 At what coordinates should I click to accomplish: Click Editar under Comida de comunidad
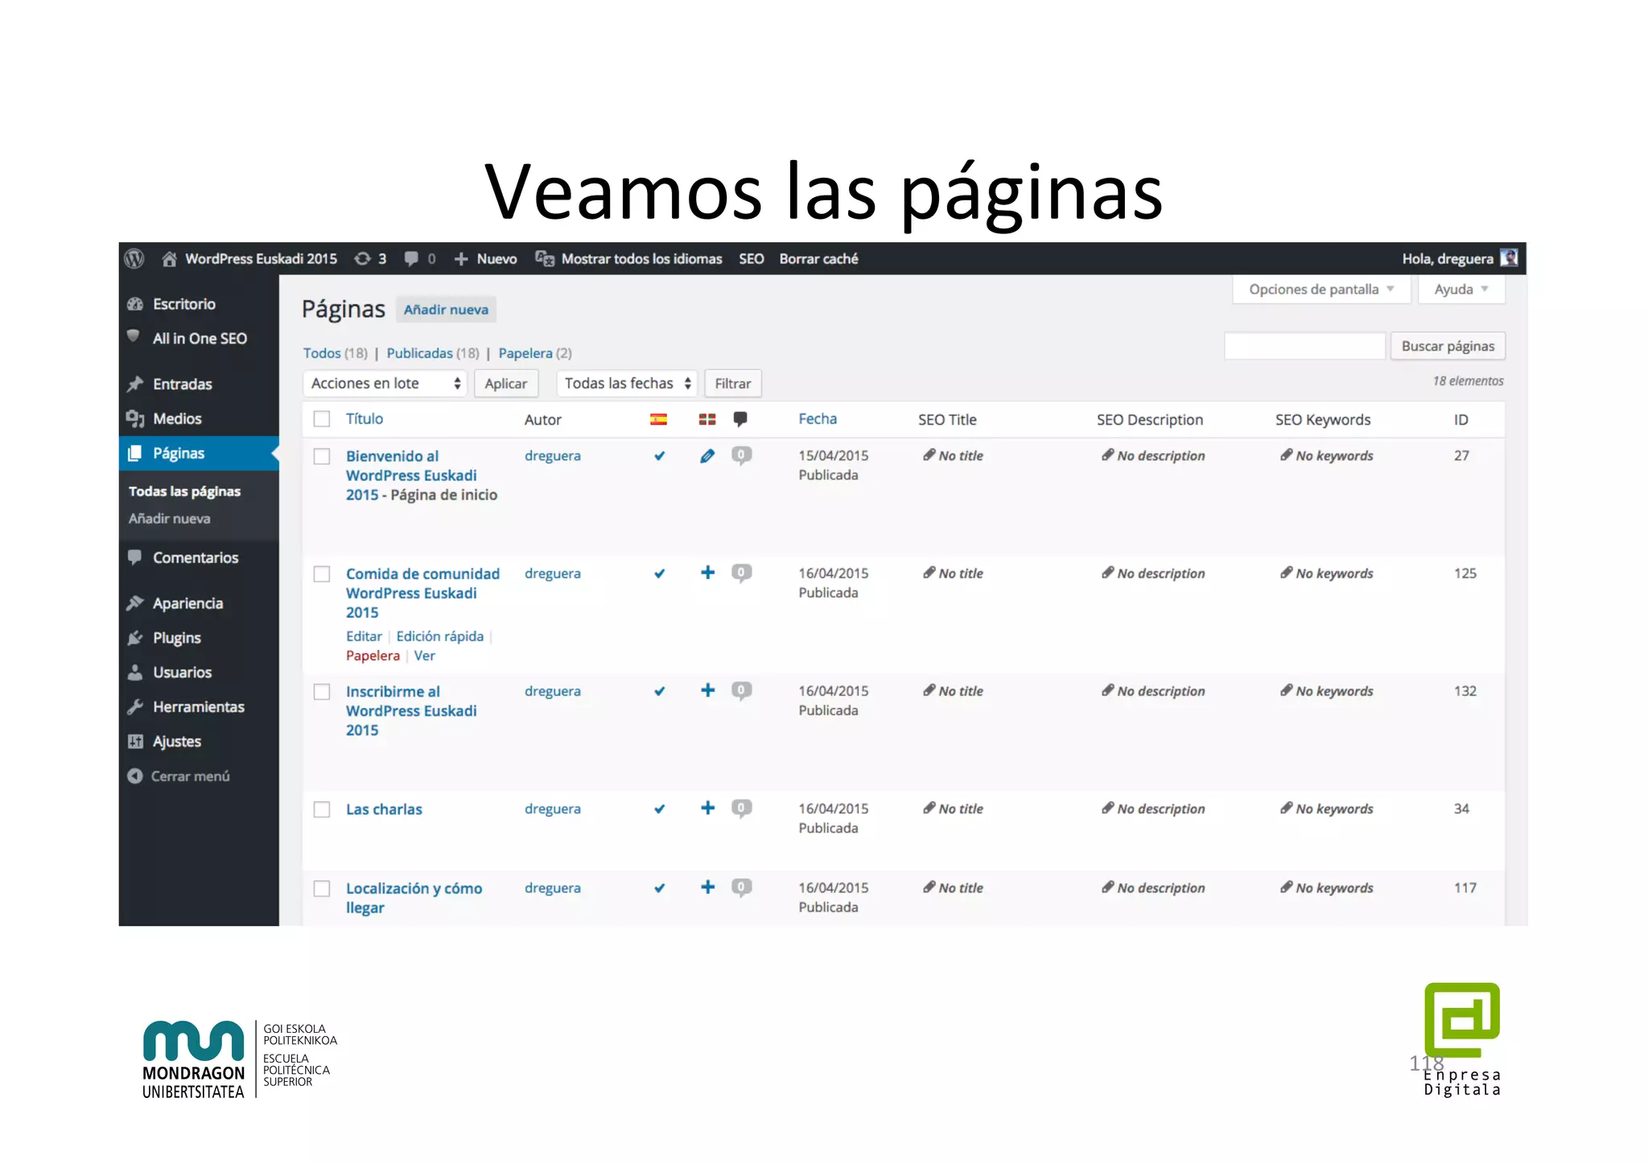coord(364,636)
